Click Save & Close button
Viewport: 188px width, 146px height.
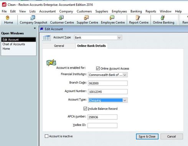point(147,136)
